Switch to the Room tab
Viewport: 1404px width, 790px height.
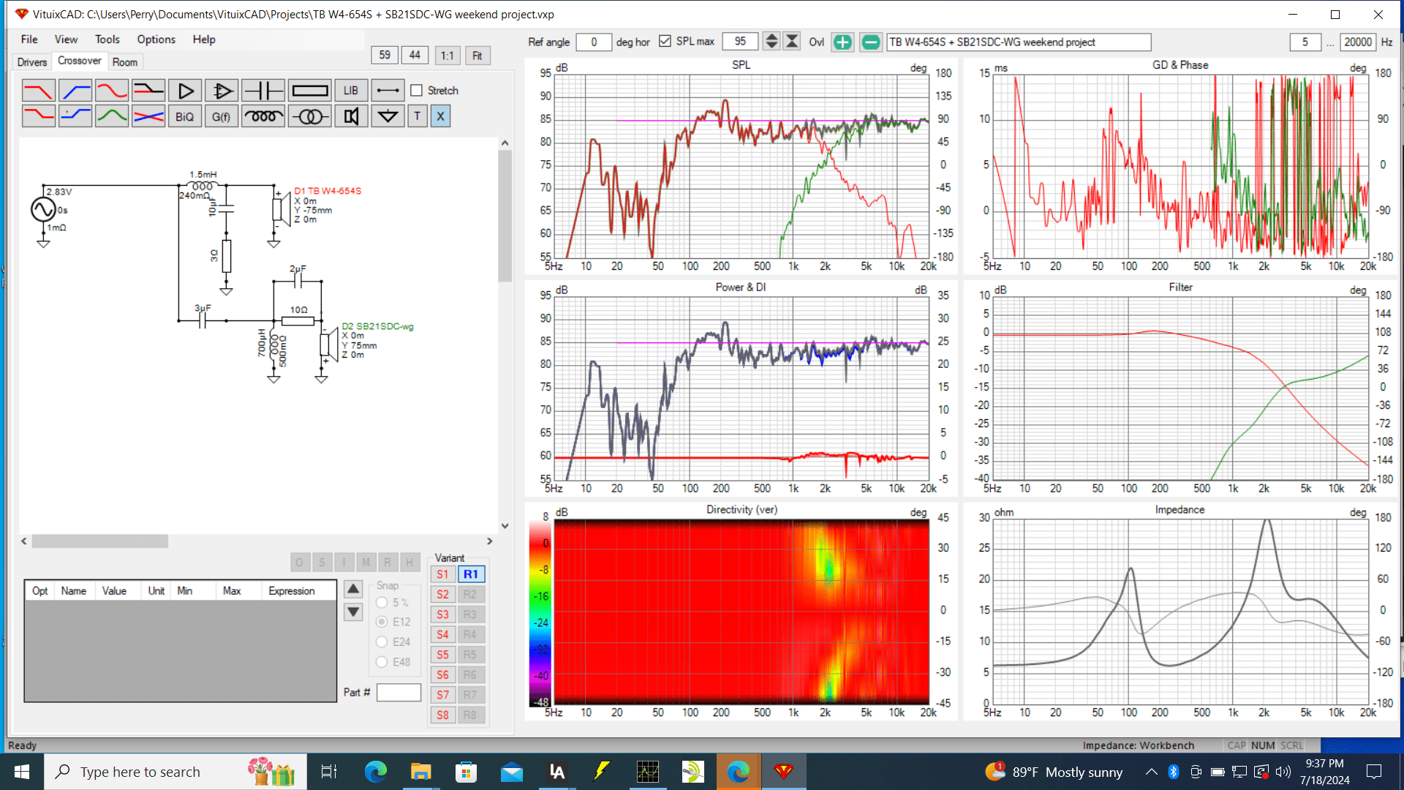125,62
